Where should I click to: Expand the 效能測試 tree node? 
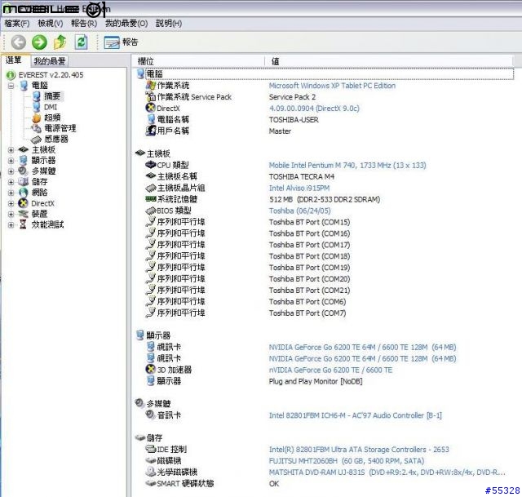[11, 225]
